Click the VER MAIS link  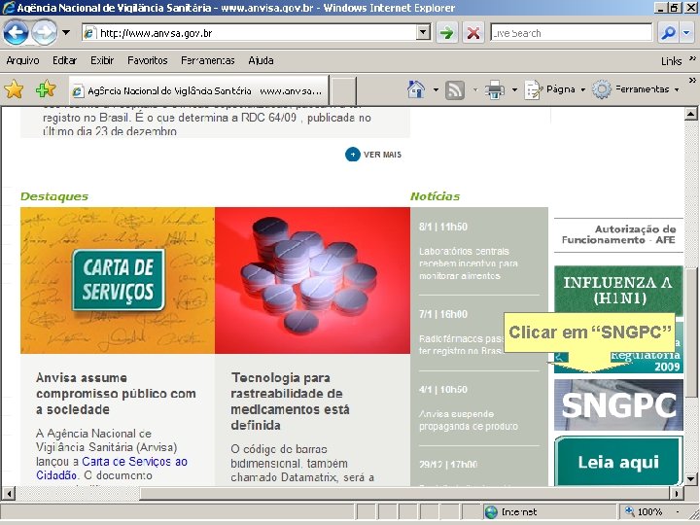382,155
